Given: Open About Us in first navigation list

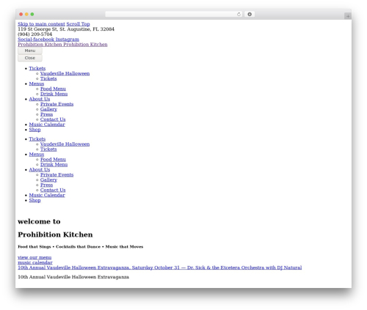Looking at the screenshot, I should 40,99.
